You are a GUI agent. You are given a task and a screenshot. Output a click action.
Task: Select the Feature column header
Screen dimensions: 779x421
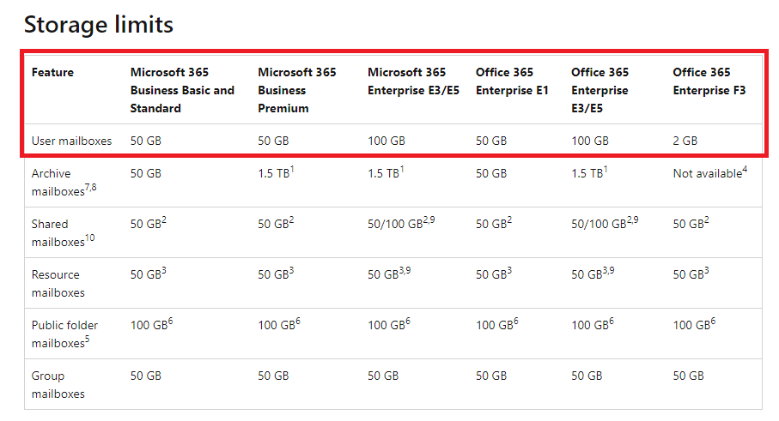coord(52,72)
